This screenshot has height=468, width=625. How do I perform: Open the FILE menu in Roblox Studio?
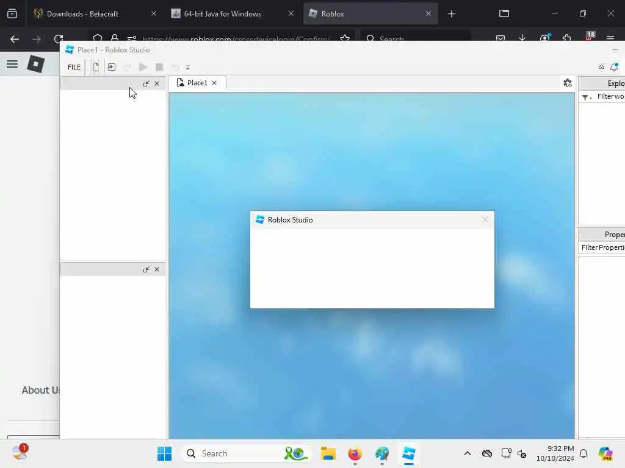pyautogui.click(x=74, y=67)
